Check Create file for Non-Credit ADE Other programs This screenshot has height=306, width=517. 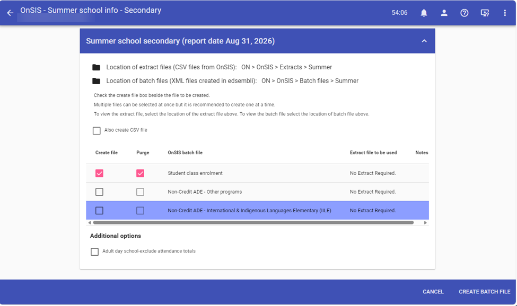pos(99,192)
